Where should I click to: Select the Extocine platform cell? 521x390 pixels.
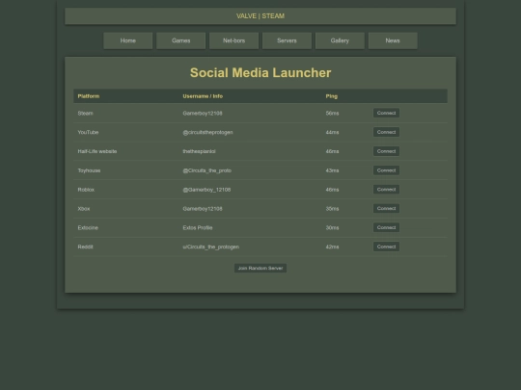click(x=88, y=228)
